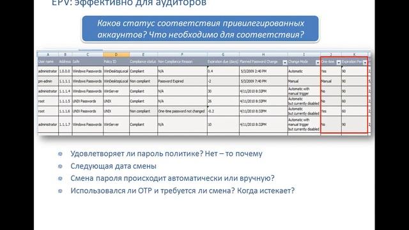409x230 pixels.
Task: Click bullet 'Смена пароля происходит автоматически или вручную?'
Action: pos(173,178)
